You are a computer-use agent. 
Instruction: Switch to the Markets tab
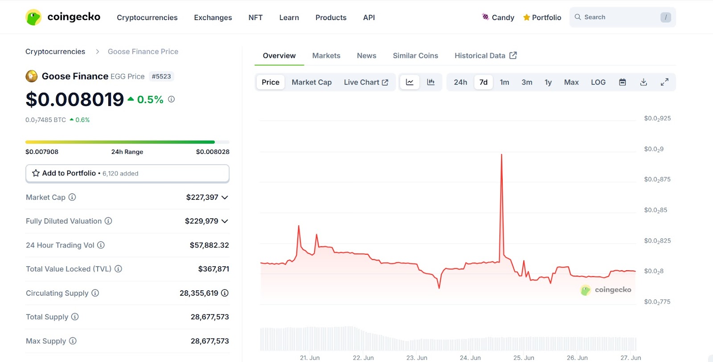pos(326,56)
